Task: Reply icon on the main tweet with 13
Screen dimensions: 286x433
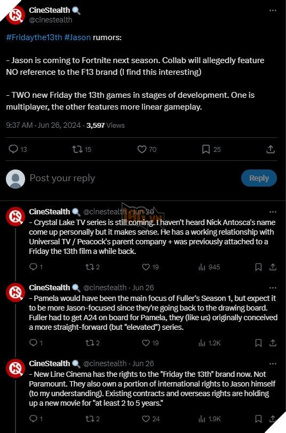Action: click(13, 149)
